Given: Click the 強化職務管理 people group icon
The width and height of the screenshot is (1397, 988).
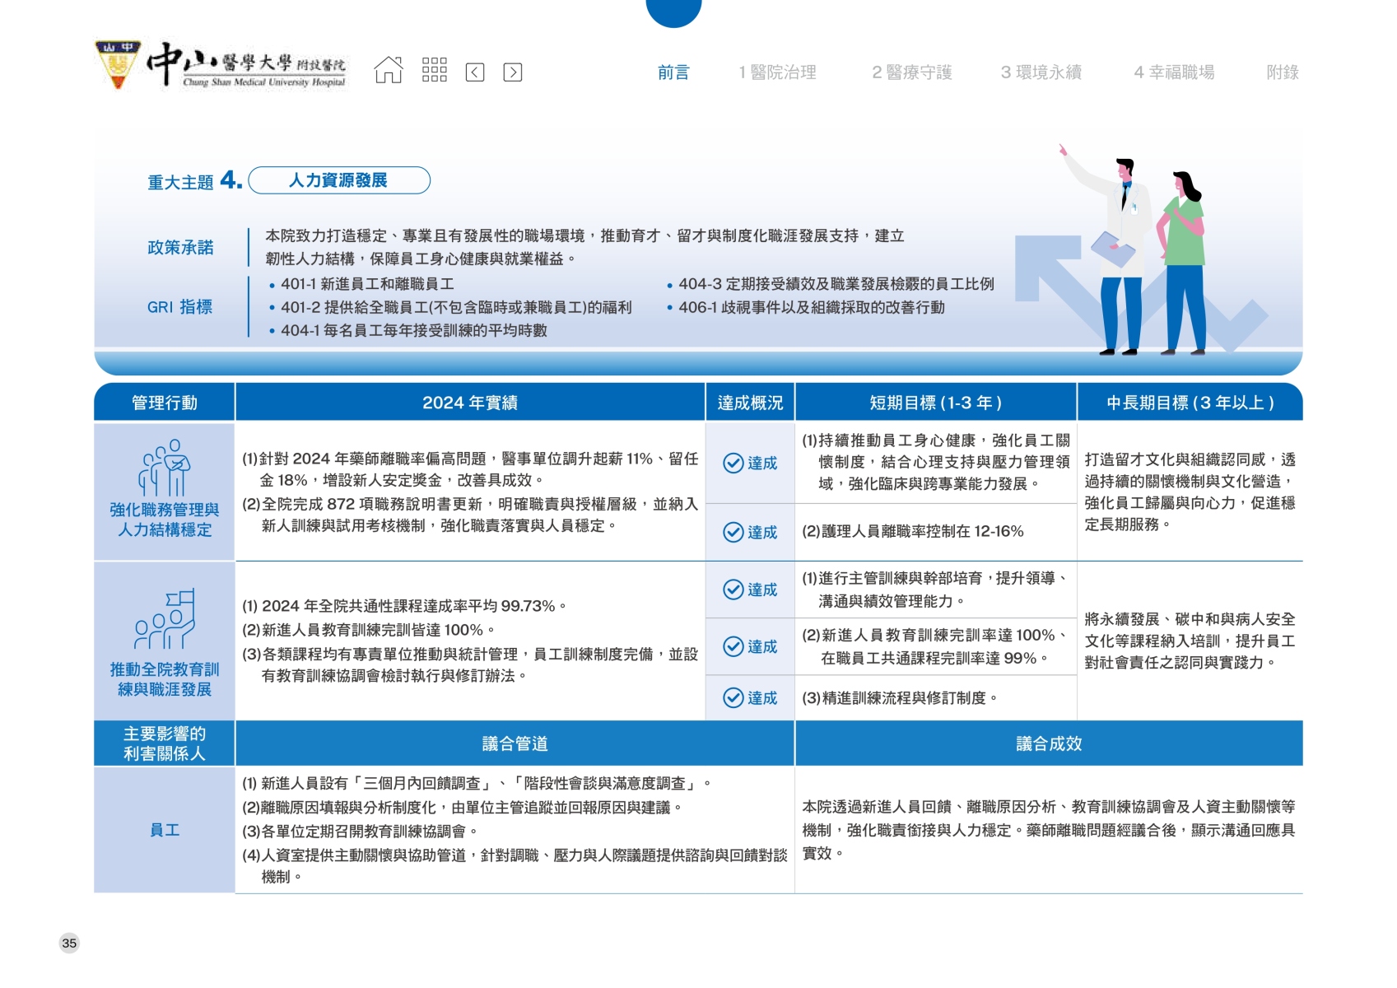Looking at the screenshot, I should click(165, 468).
